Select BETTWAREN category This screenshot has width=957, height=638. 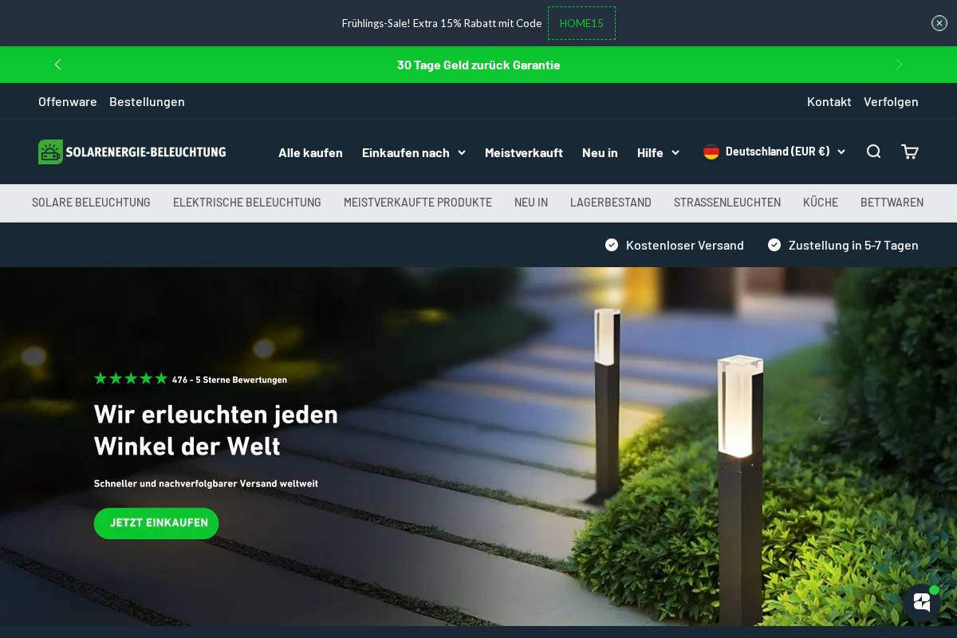tap(892, 203)
